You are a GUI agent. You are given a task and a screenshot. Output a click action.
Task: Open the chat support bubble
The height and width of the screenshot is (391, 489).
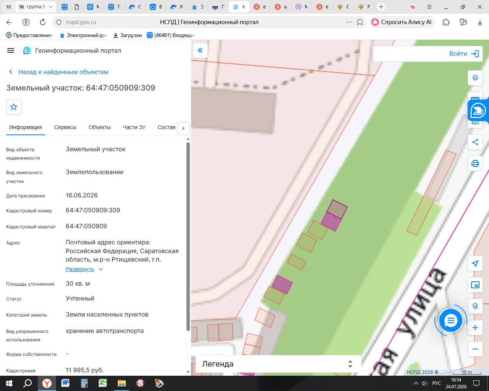[x=451, y=321]
